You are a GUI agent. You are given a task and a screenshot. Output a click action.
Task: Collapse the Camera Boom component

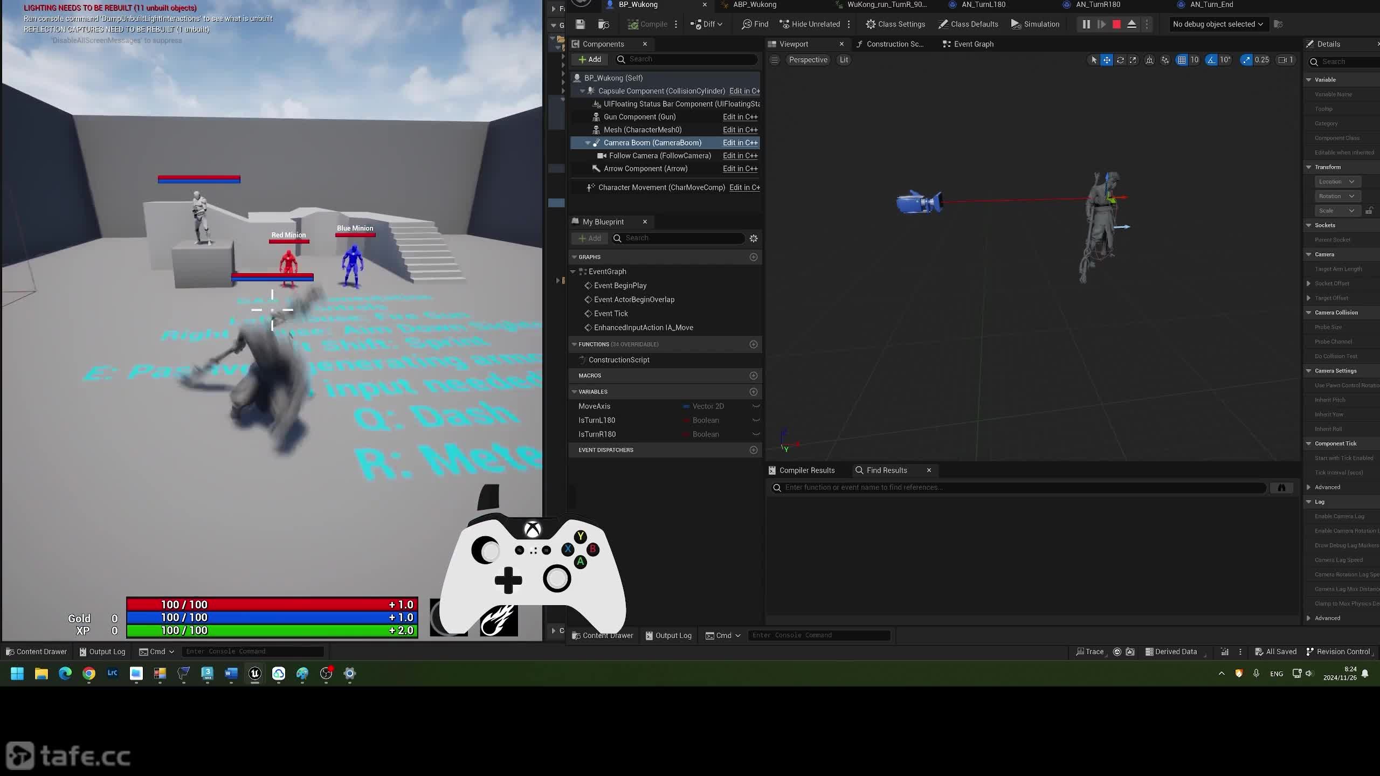pyautogui.click(x=588, y=143)
